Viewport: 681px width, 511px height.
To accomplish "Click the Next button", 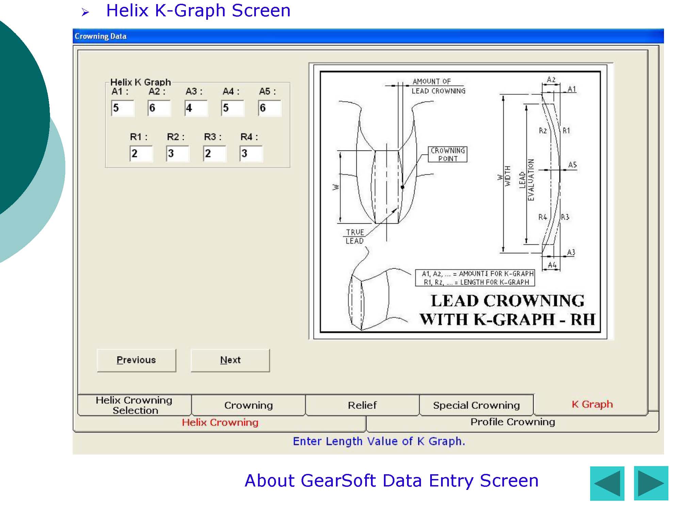I will pyautogui.click(x=230, y=360).
